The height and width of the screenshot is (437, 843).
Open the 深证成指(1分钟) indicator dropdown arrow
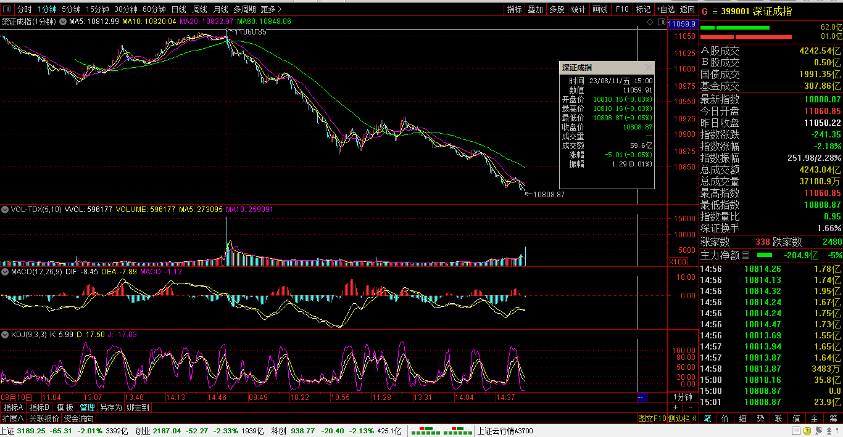point(62,22)
